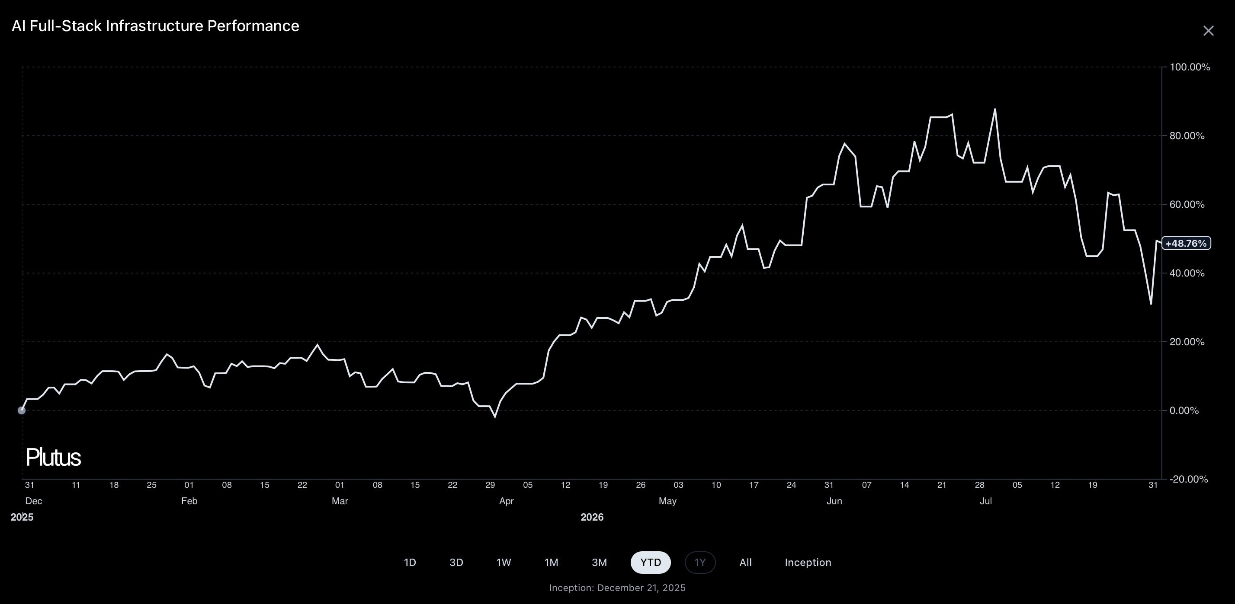Click the 100.00% axis label
Viewport: 1235px width, 604px height.
point(1190,67)
